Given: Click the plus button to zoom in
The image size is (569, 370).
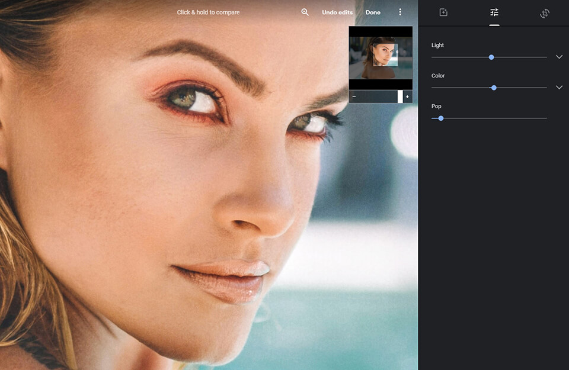Looking at the screenshot, I should 407,96.
